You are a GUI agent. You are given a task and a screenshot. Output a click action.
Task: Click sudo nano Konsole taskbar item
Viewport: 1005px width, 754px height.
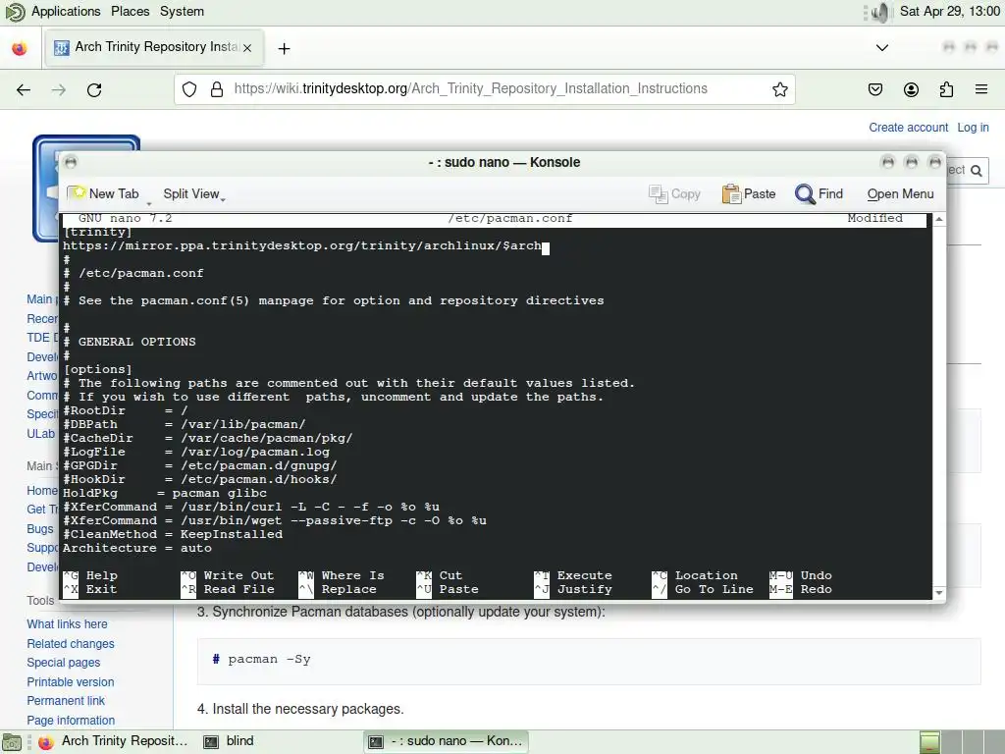coord(447,741)
